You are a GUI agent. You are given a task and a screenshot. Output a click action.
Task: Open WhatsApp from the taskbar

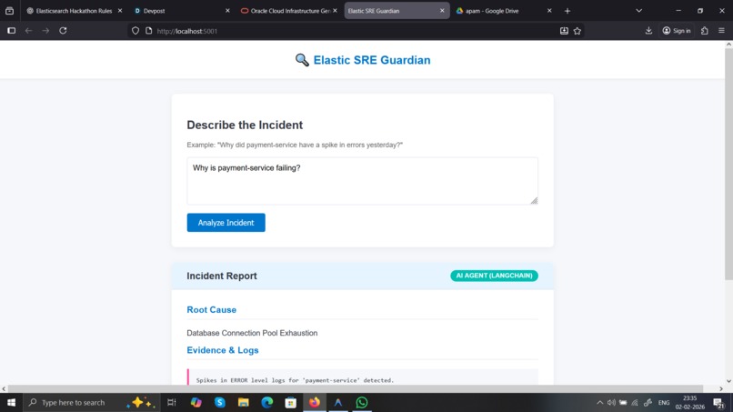[x=362, y=402]
